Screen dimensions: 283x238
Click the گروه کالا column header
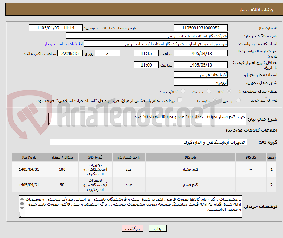coord(95,157)
